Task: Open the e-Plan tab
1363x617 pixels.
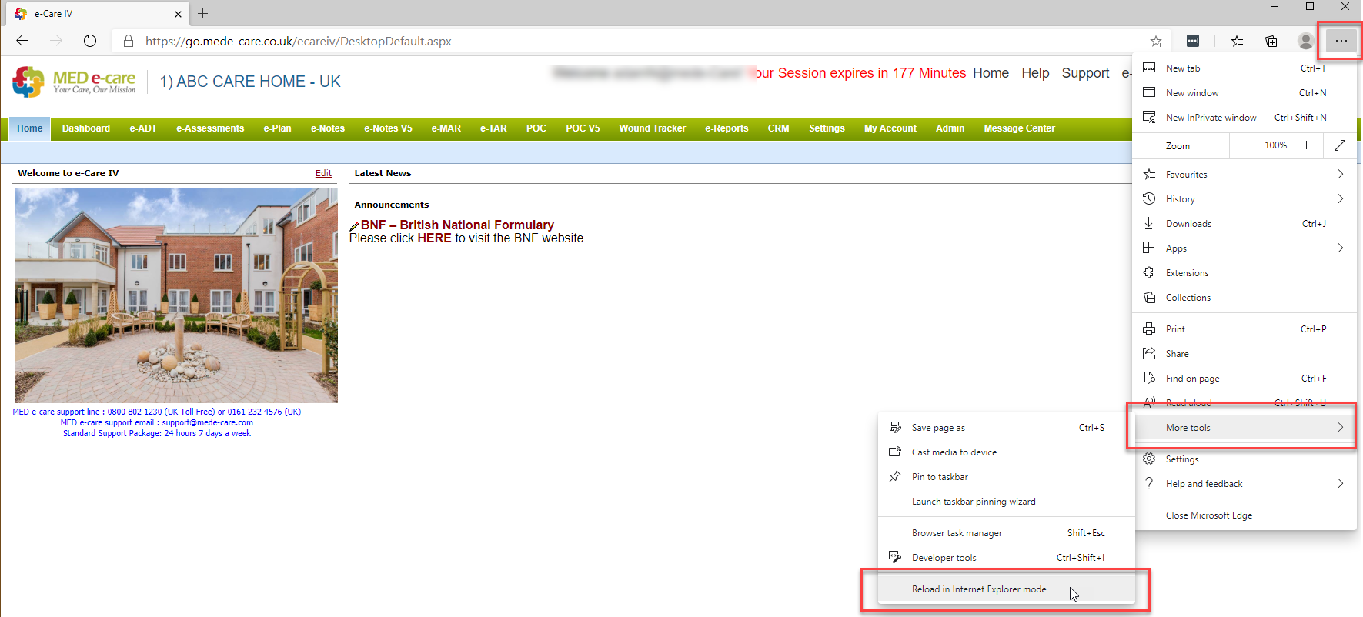Action: click(277, 128)
